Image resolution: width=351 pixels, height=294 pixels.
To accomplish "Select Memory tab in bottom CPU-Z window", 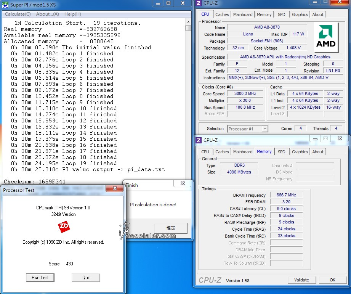I will 264,152.
